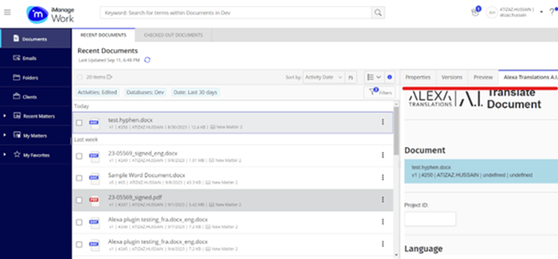Open My Matters in the sidebar
The image size is (558, 259).
pyautogui.click(x=35, y=136)
